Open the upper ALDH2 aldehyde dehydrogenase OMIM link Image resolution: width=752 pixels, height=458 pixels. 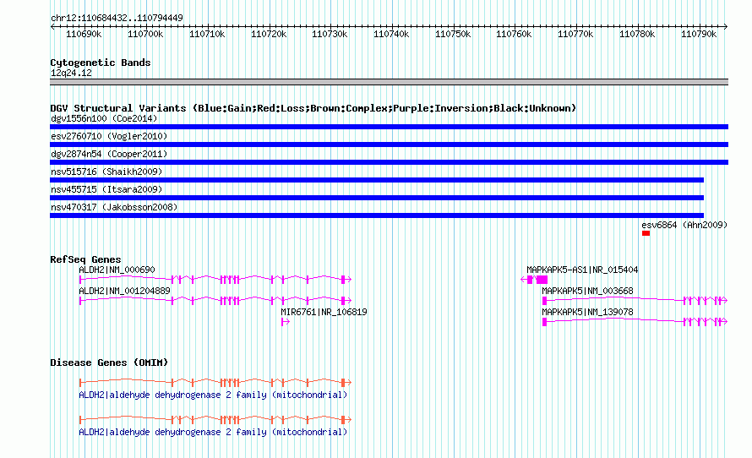click(x=213, y=395)
